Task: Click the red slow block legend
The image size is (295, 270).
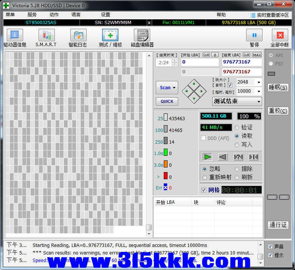Action: [166, 175]
